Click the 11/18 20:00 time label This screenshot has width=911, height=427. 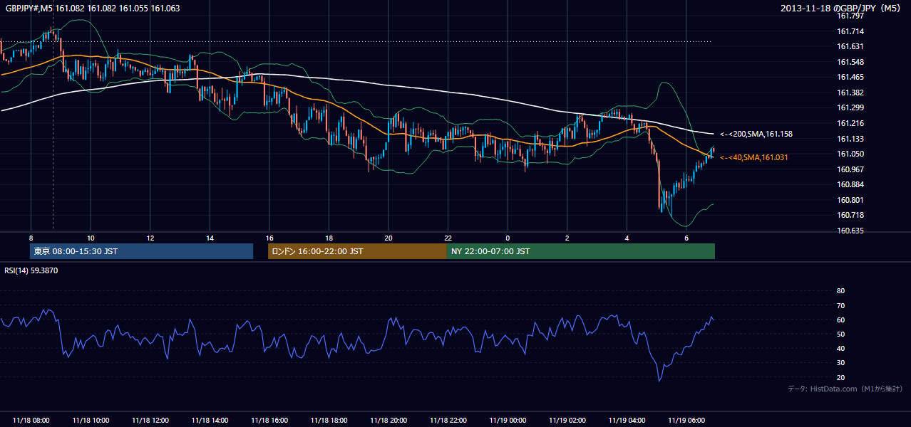388,421
